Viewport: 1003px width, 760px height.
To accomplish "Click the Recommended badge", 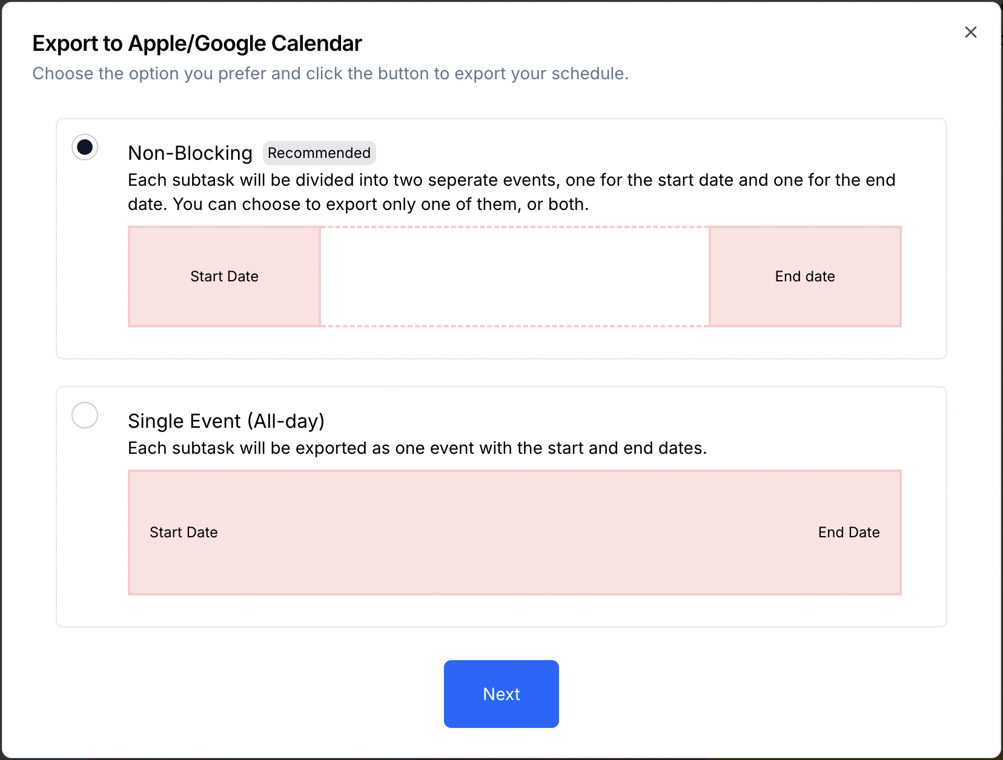I will point(319,153).
